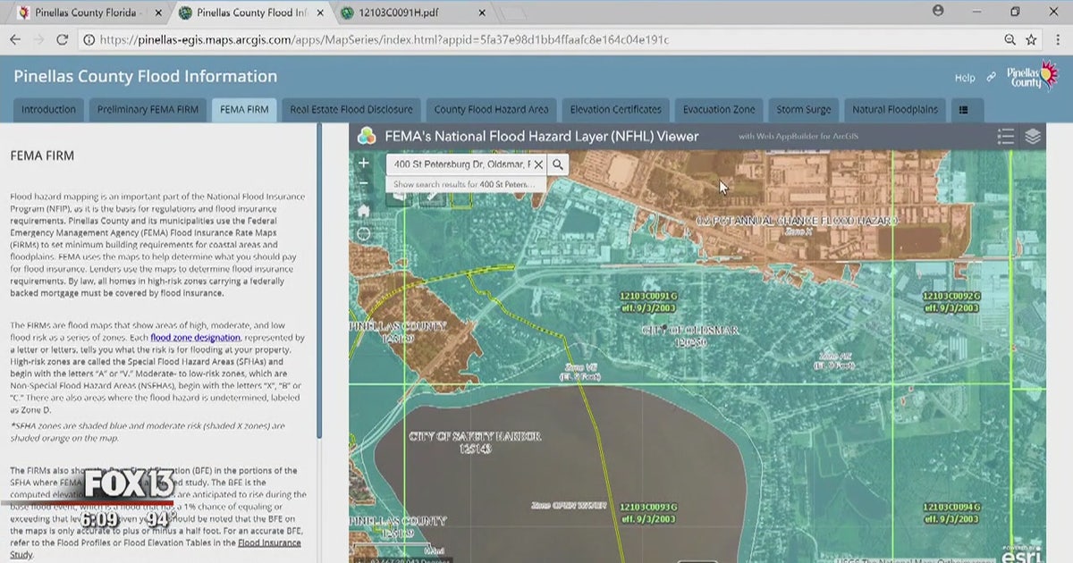
Task: Click in the address search field
Action: (x=459, y=164)
